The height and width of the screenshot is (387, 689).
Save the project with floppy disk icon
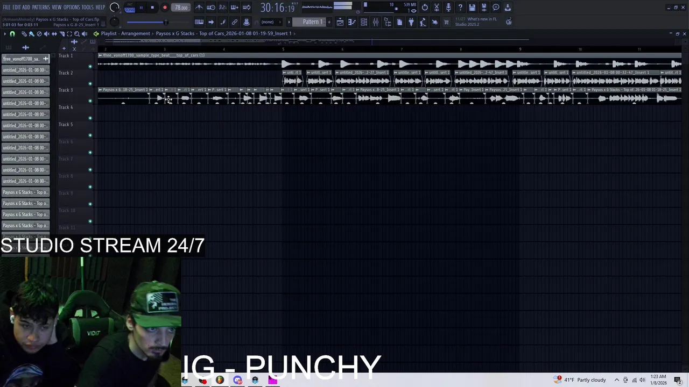click(x=472, y=8)
